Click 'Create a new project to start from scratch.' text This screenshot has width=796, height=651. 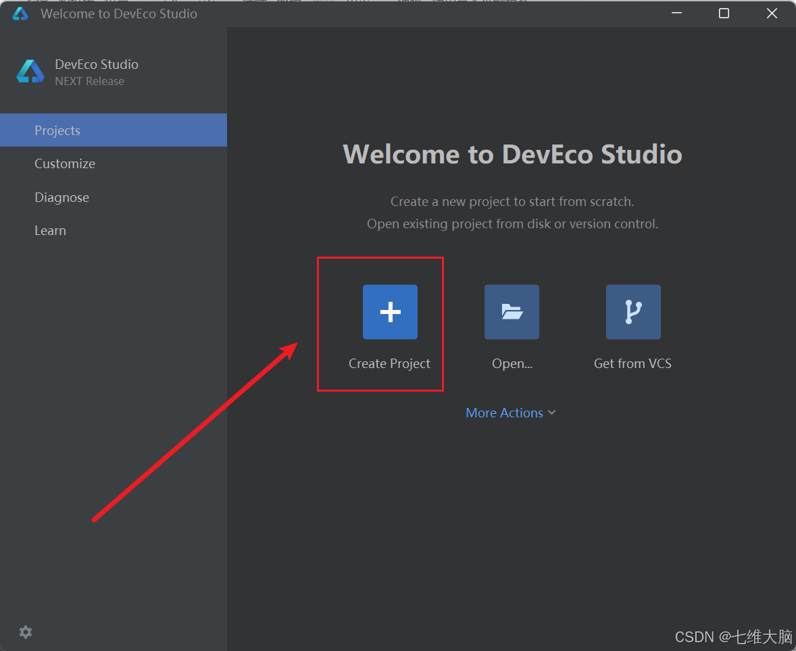(x=512, y=201)
